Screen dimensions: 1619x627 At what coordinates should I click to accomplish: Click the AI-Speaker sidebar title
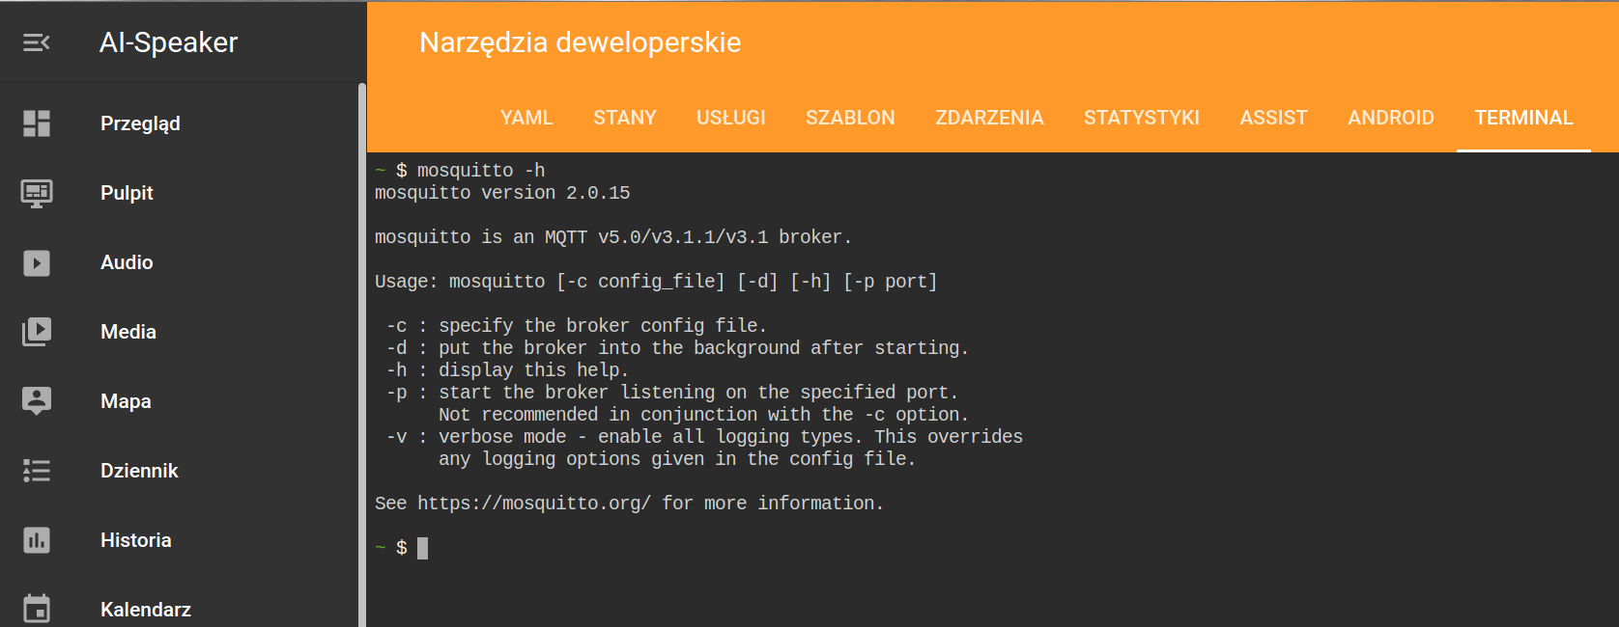(168, 42)
